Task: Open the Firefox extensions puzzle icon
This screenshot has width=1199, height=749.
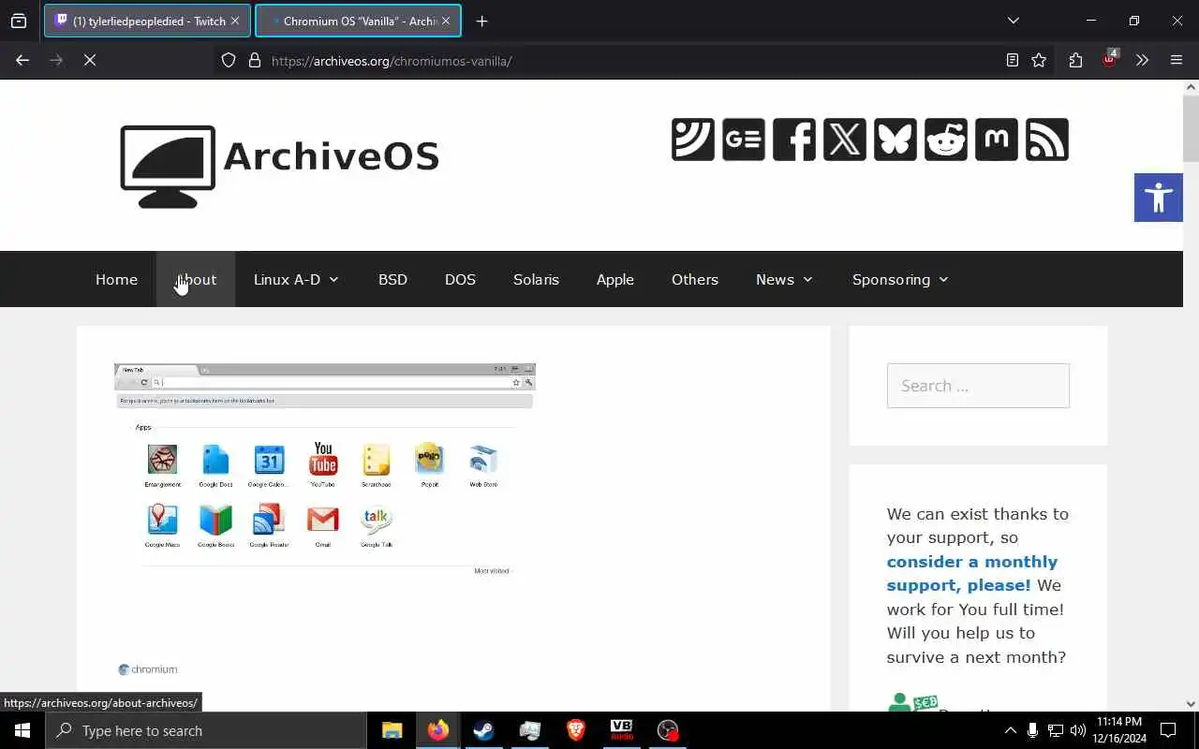Action: coord(1075,60)
